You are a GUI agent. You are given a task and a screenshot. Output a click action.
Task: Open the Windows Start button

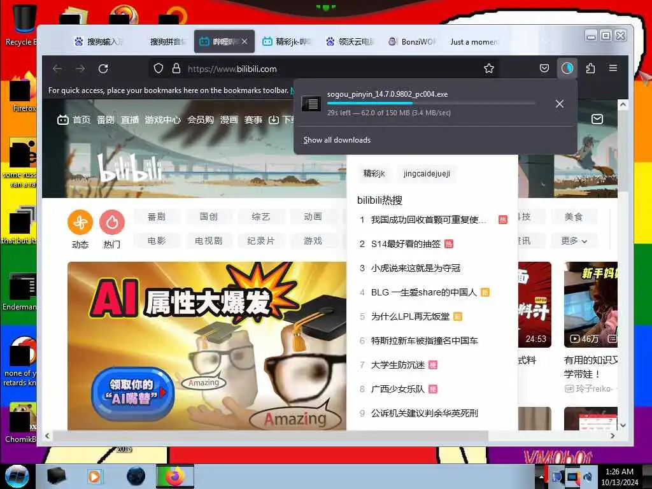point(17,476)
